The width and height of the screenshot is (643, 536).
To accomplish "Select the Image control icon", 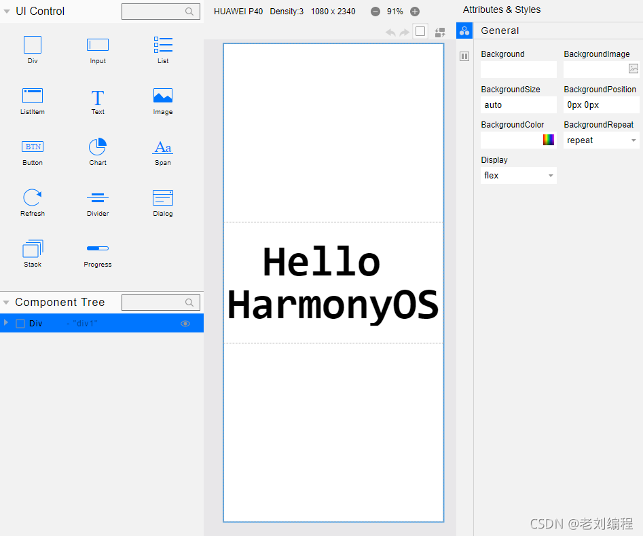I will pos(163,96).
